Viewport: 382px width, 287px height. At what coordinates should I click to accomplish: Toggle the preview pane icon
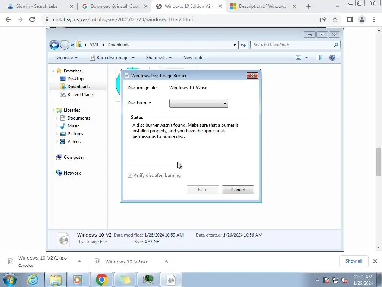(319, 58)
